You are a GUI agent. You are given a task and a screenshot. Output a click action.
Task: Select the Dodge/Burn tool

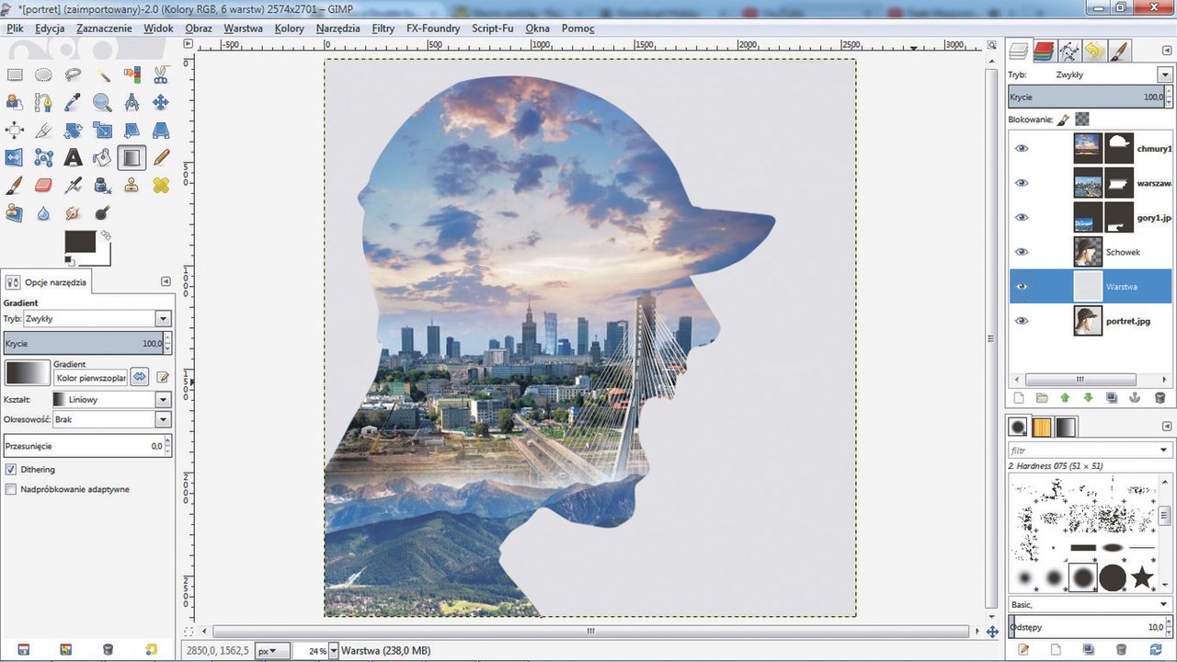tap(102, 213)
